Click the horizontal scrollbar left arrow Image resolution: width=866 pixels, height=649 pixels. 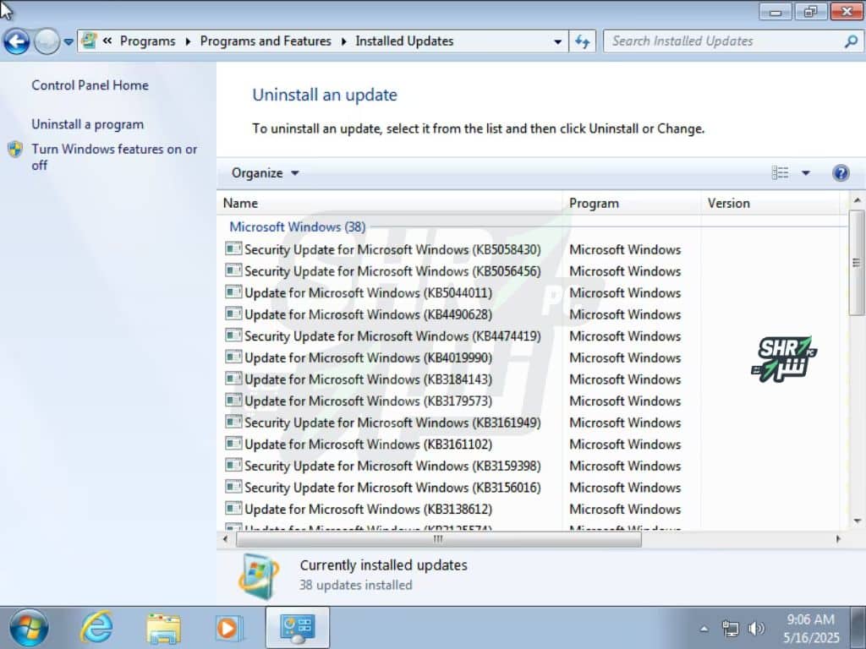click(x=225, y=539)
